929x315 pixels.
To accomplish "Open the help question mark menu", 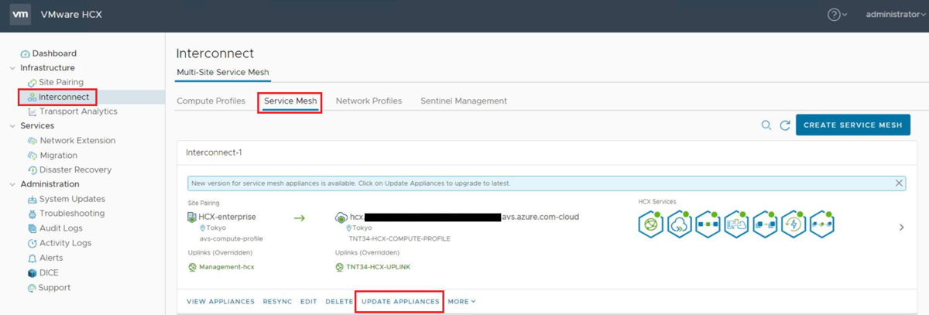I will tap(838, 15).
